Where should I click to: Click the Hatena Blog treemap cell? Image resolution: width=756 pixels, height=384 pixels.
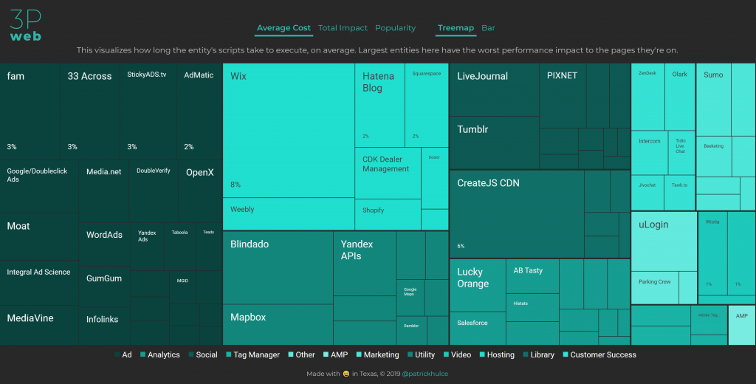(x=380, y=105)
